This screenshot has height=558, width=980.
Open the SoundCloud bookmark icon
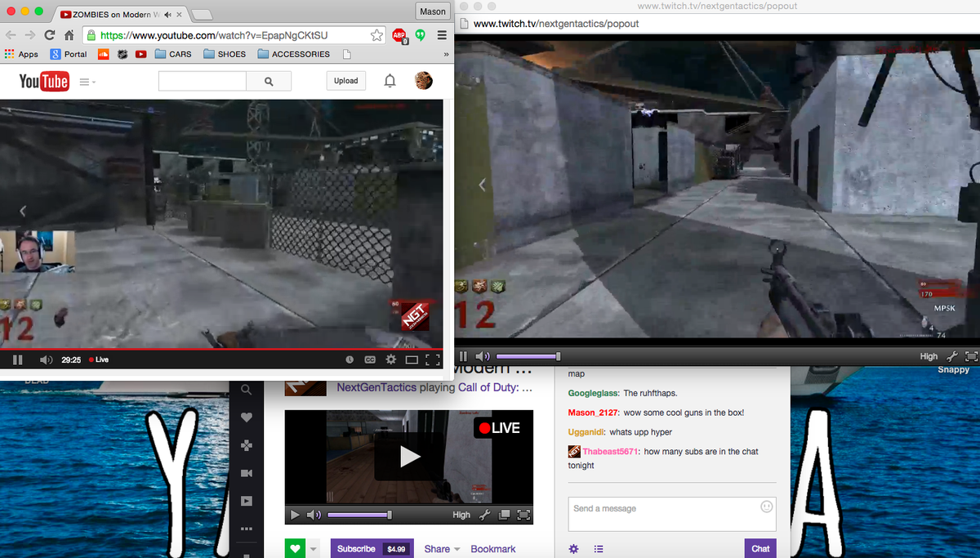103,54
